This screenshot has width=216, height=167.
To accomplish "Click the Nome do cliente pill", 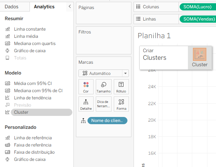I will (107, 121).
